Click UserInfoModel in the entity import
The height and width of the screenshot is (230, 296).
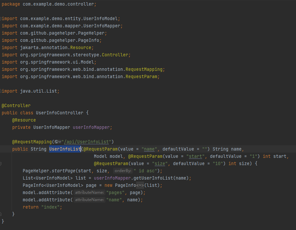click(x=101, y=19)
